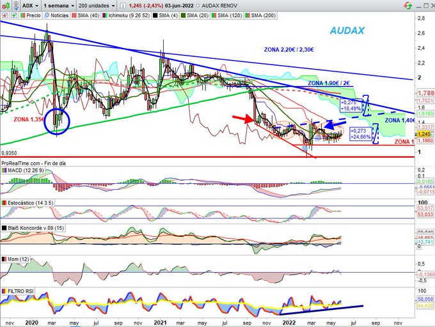The image size is (435, 327).
Task: Open the FILTRO RSI panel label
Action: 18,291
